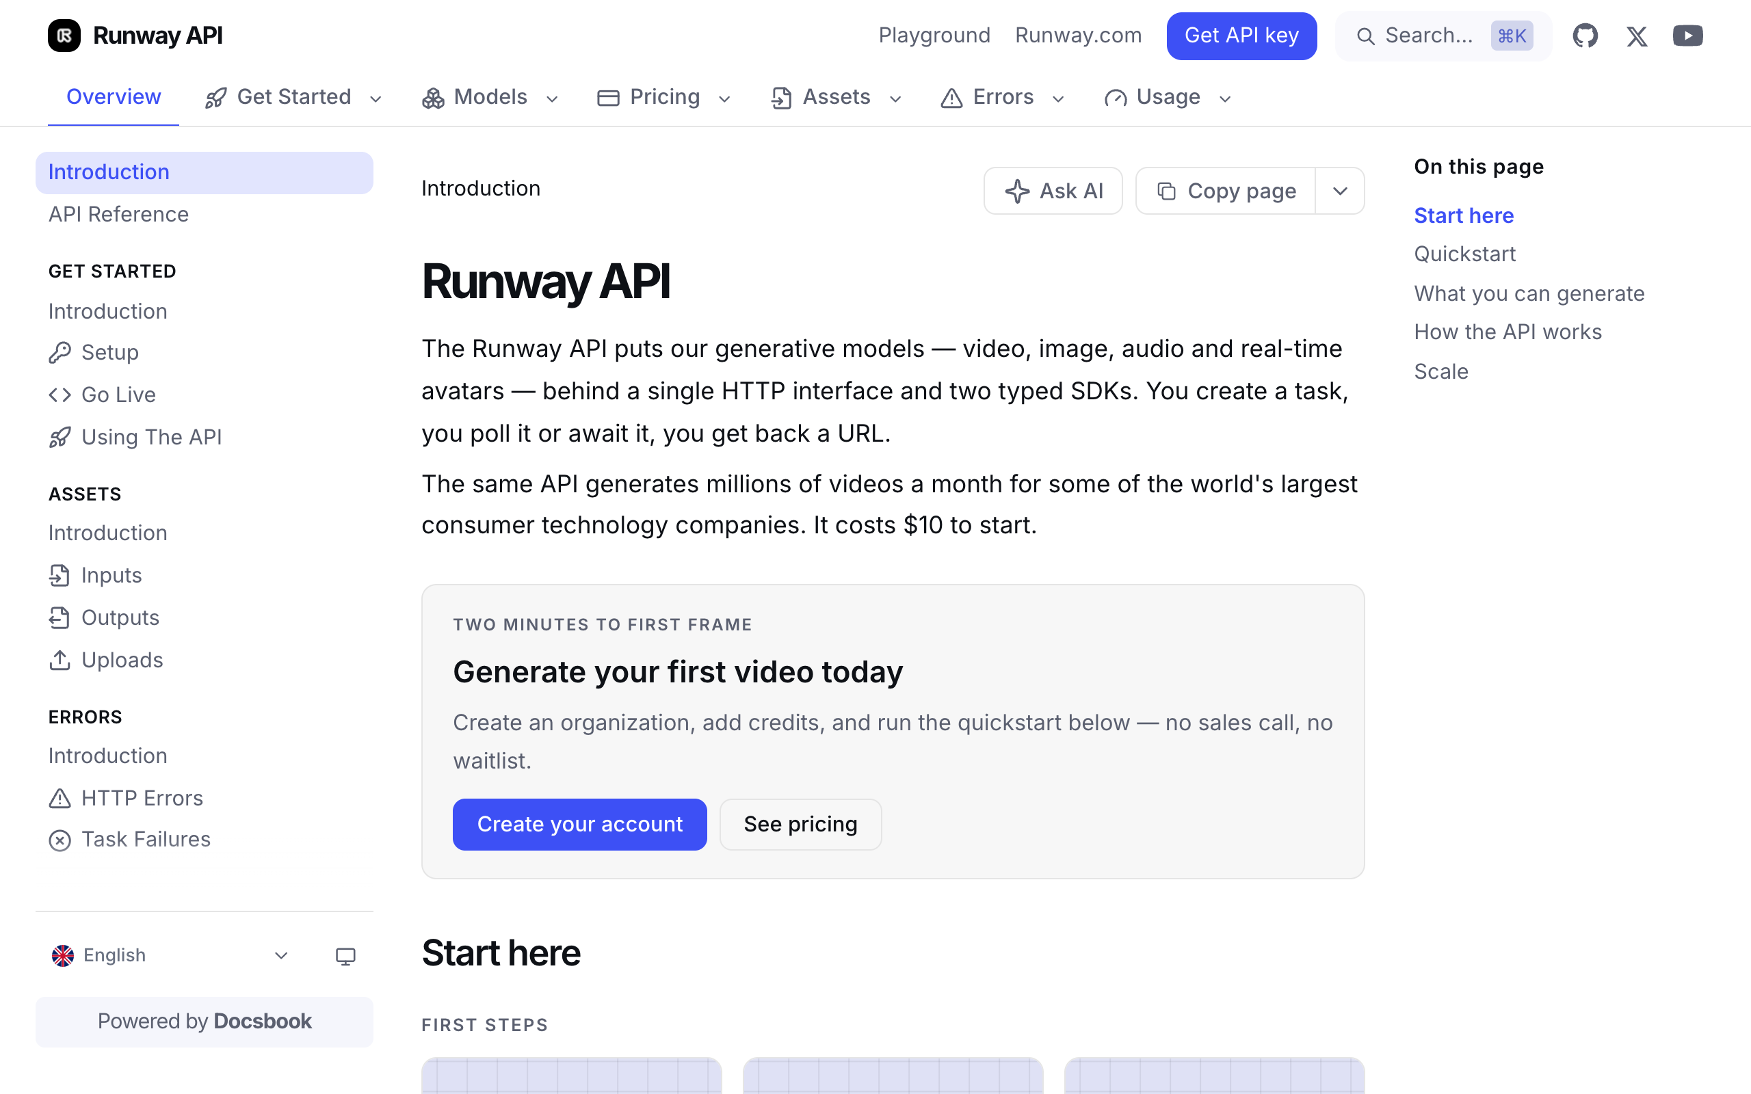Open the Copy page options chevron
Viewport: 1751px width, 1094px height.
click(1340, 191)
